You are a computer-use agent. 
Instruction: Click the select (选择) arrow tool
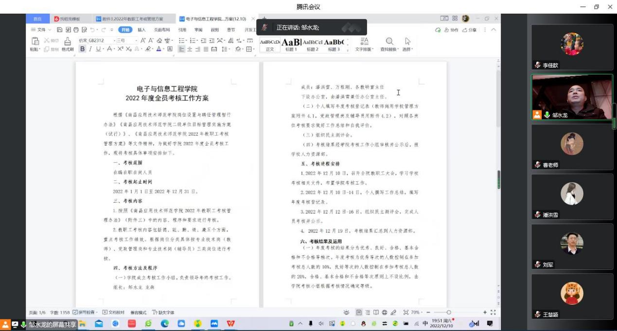pyautogui.click(x=407, y=44)
